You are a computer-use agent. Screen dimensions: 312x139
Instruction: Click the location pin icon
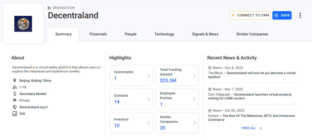(x=15, y=80)
